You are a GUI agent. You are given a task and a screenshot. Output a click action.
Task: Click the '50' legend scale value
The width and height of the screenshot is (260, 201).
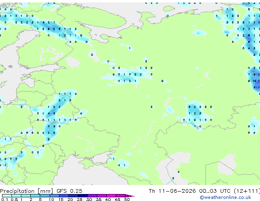click(127, 199)
